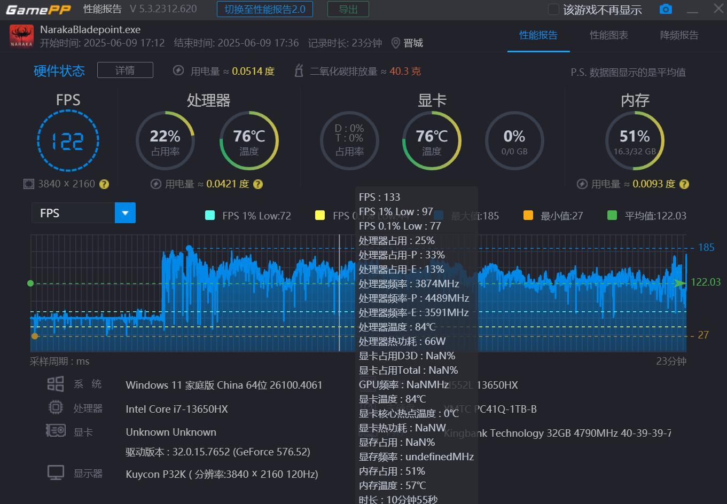
Task: Click the 最小值:27 legend label
Action: (x=561, y=216)
